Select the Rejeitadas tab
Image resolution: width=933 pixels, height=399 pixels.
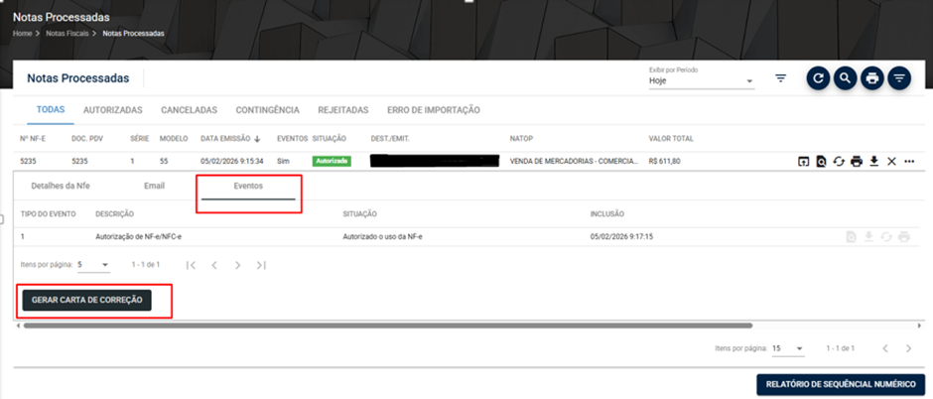click(x=342, y=110)
